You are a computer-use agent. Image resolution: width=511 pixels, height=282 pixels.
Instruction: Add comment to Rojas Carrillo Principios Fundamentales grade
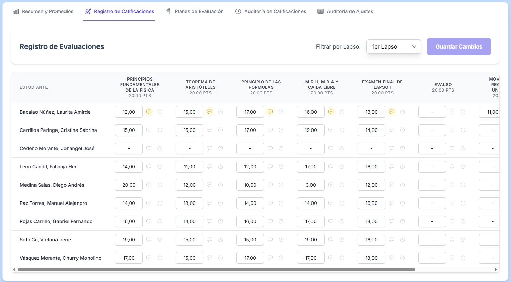(x=149, y=221)
